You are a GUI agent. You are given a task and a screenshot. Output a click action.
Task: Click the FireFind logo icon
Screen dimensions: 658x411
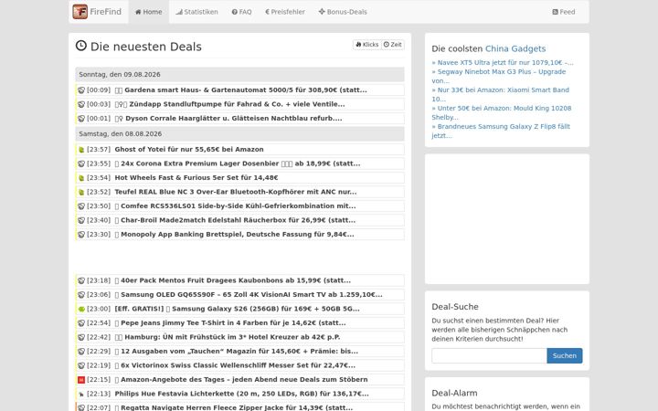click(80, 12)
